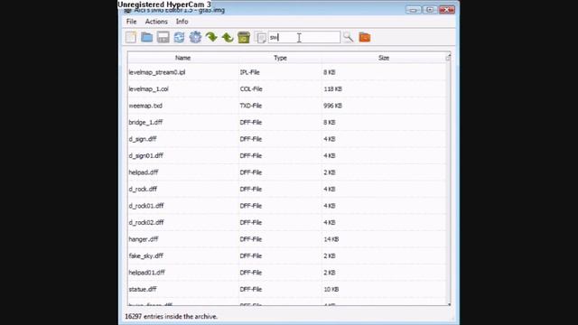Open the Actions menu
This screenshot has width=578, height=325.
click(x=156, y=22)
